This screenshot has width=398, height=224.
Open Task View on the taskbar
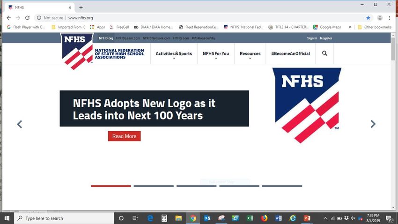point(135,218)
